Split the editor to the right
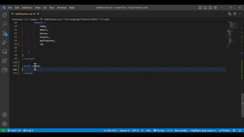The image size is (244, 137). point(235,14)
